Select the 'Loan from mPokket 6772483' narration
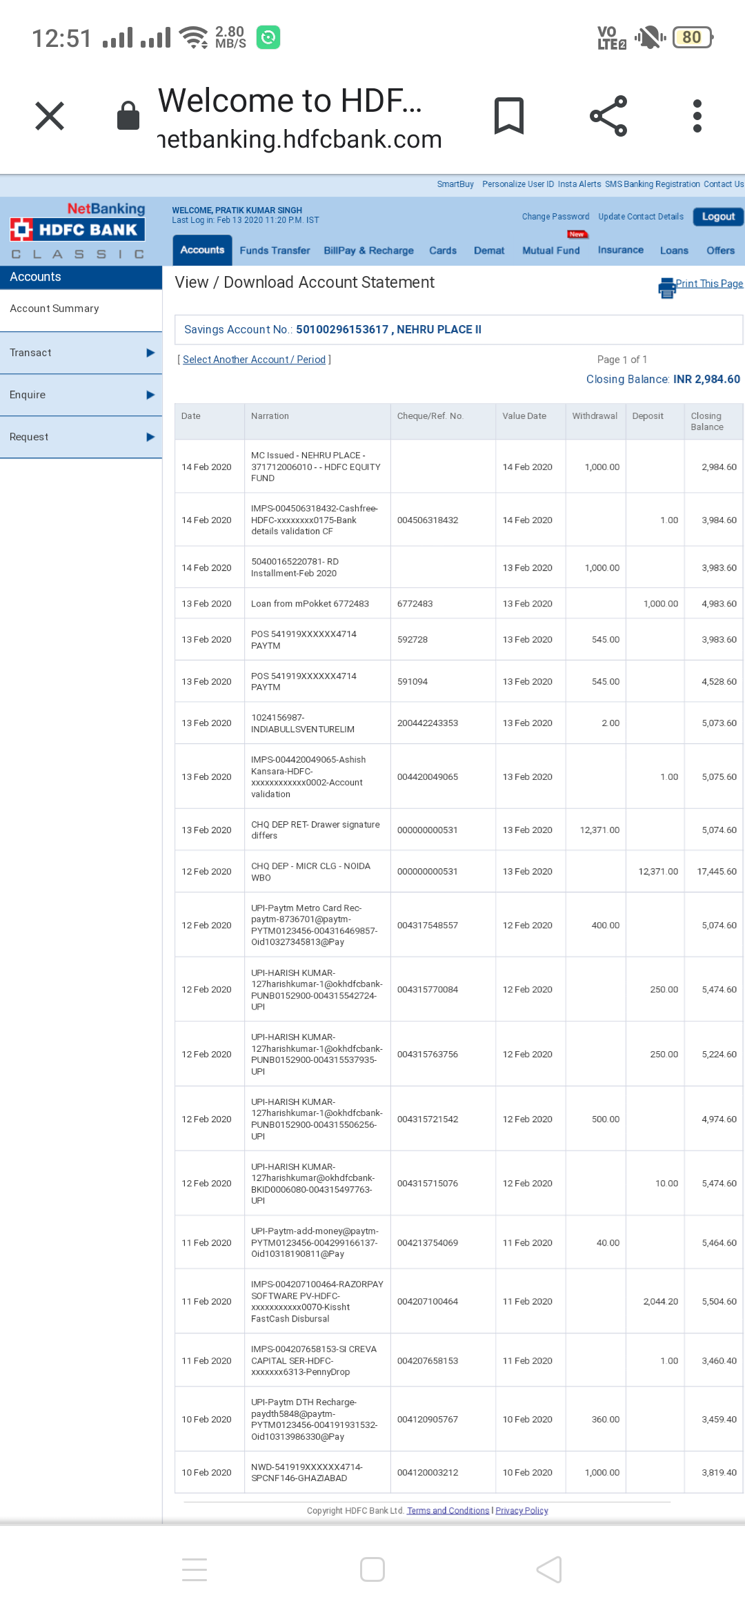 310,604
